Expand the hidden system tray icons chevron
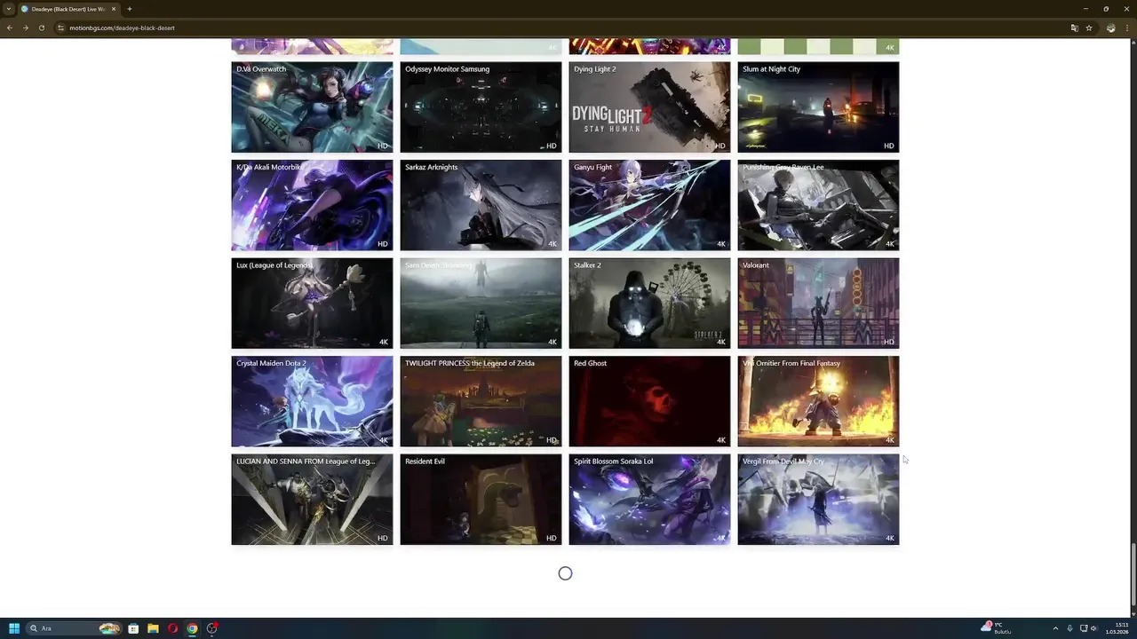 coord(1055,628)
